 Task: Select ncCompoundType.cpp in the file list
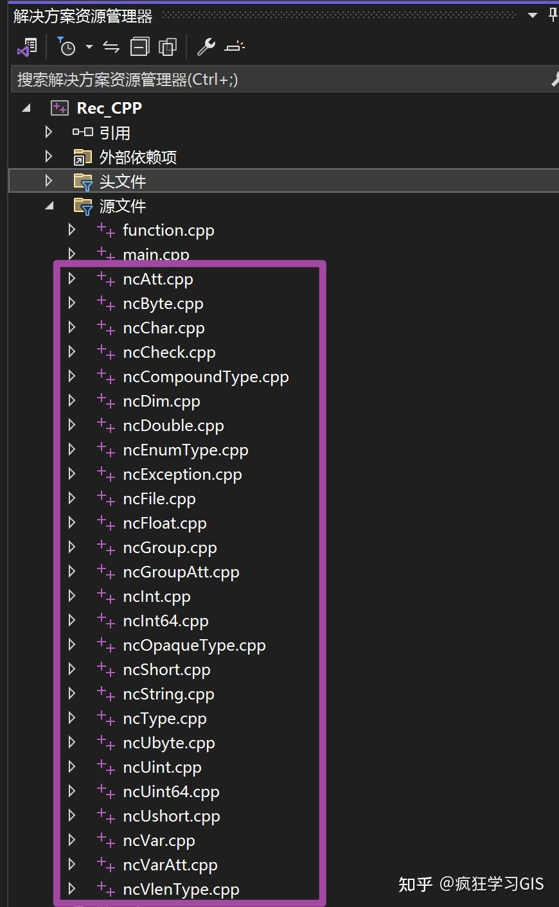pos(206,376)
